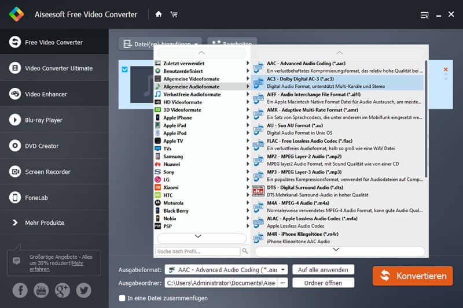Screen dimensions: 463x308
Task: Click the home icon in title bar
Action: (159, 14)
